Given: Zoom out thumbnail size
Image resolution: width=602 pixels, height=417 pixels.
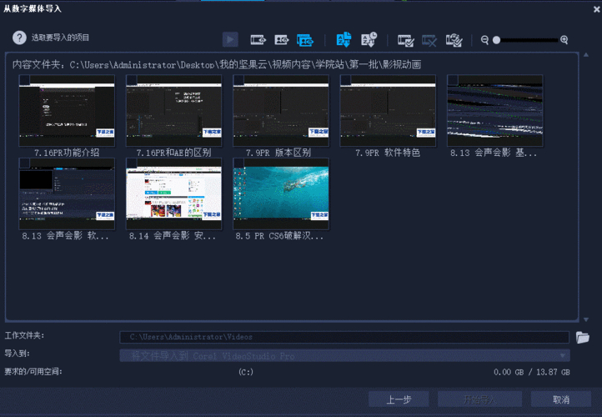Looking at the screenshot, I should coord(484,40).
